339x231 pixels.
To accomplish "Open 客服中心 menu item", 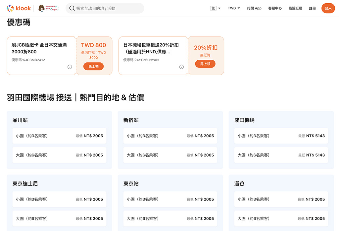I will tap(275, 8).
